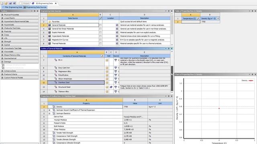Click the Save As toolbar icon
The width and height of the screenshot is (257, 144).
(14, 3)
